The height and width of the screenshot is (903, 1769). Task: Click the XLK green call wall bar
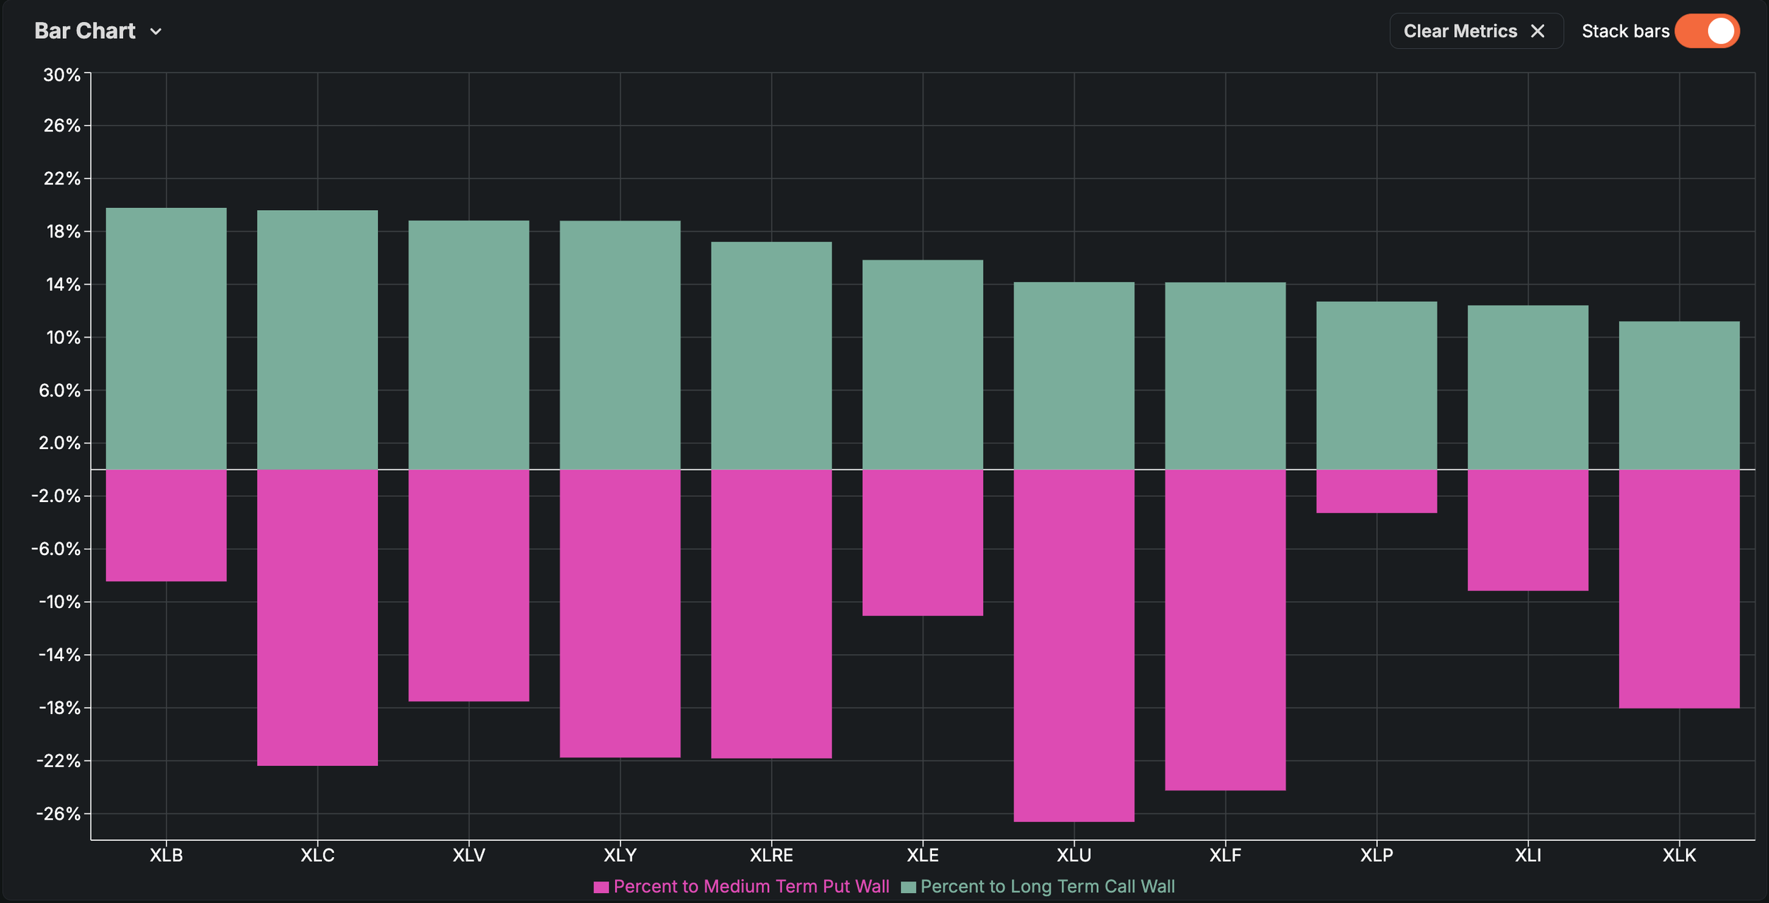click(1678, 395)
